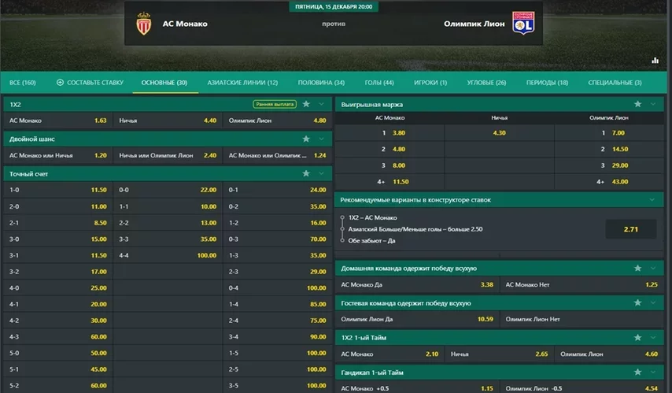Viewport: 672px width, 393px height.
Task: Pick exact score 1-1 at 10.00
Action: 168,206
